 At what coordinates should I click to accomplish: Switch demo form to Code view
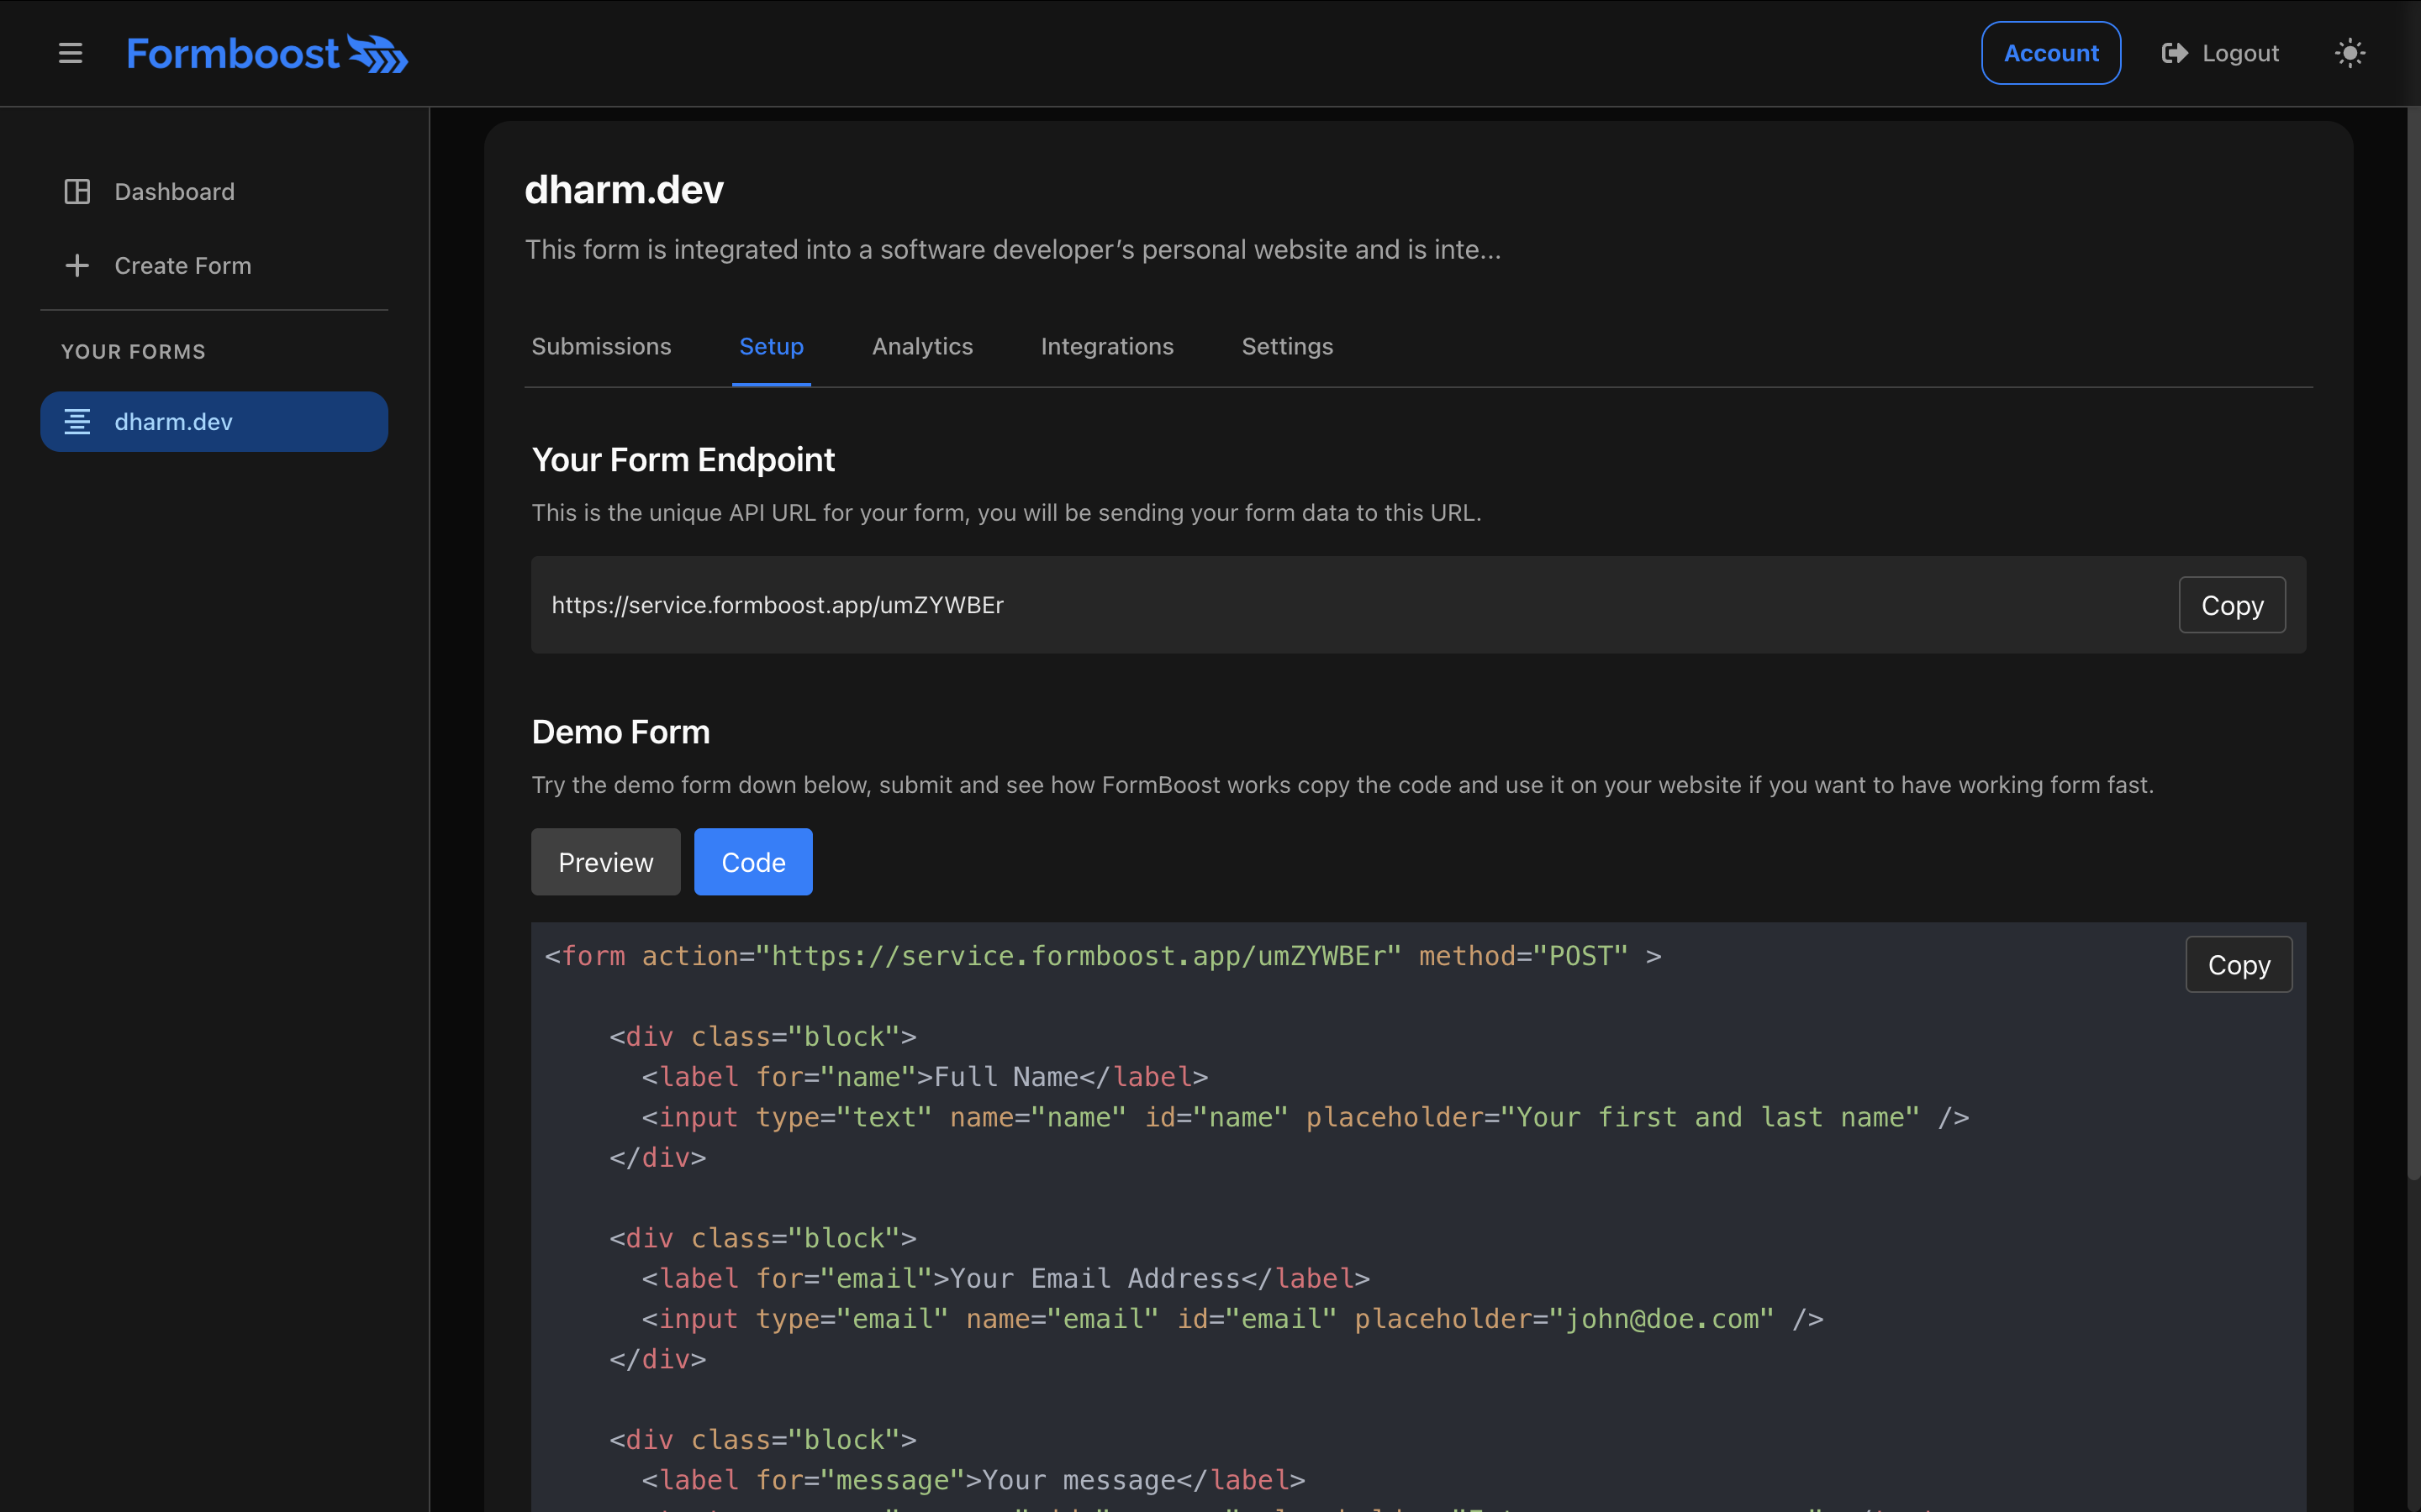[x=752, y=861]
